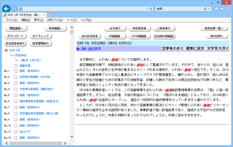The width and height of the screenshot is (233, 147).
Task: Check the No.8 市民福祉常任委員長 checkbox
Action: (x=16, y=113)
